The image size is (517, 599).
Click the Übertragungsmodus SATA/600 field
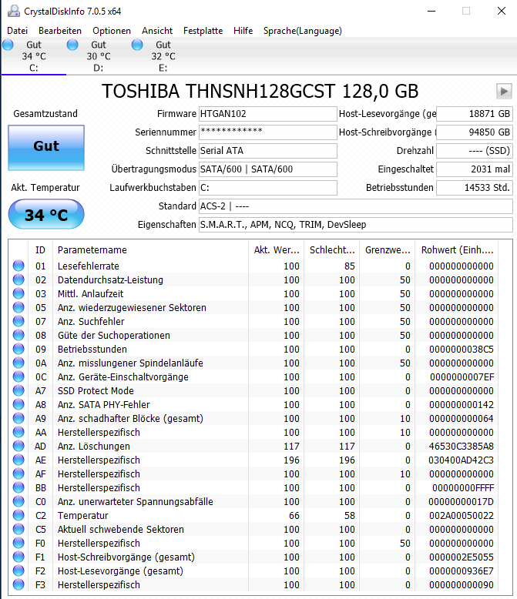coord(267,169)
